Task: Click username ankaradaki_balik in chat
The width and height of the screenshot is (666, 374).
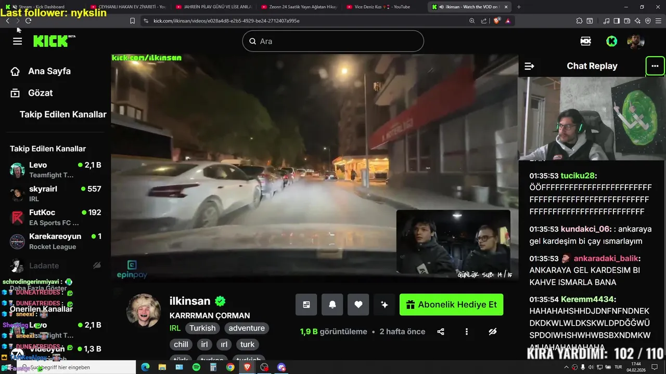Action: click(606, 258)
